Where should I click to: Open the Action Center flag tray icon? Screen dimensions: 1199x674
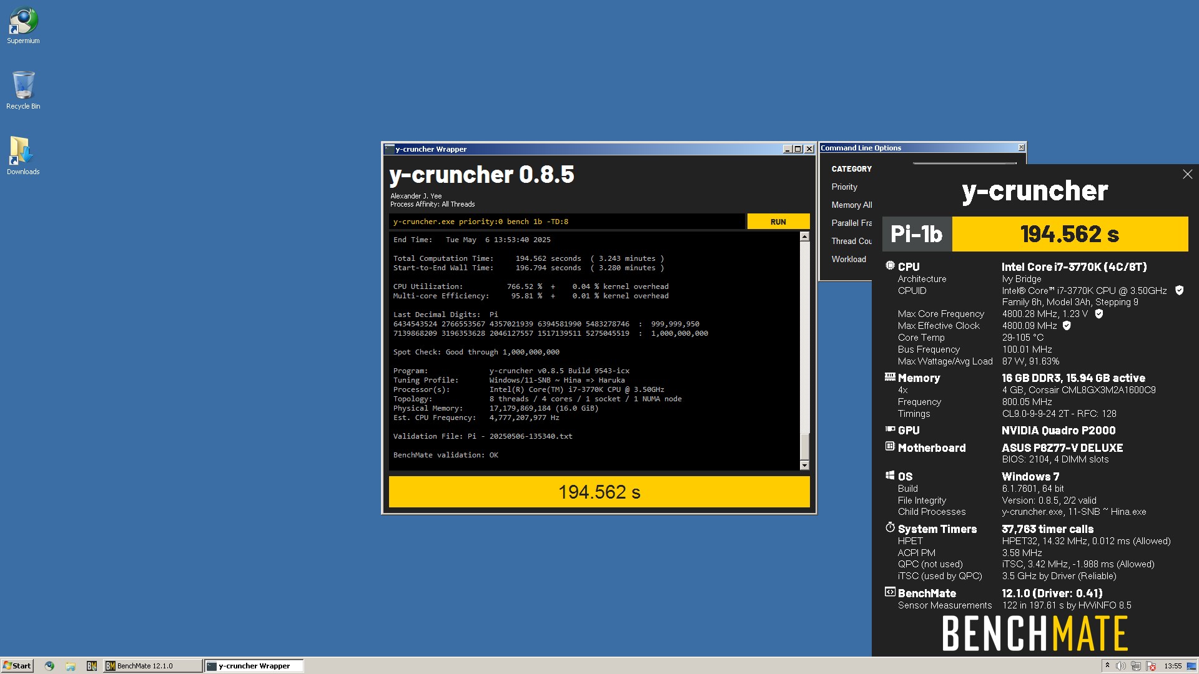(1151, 666)
